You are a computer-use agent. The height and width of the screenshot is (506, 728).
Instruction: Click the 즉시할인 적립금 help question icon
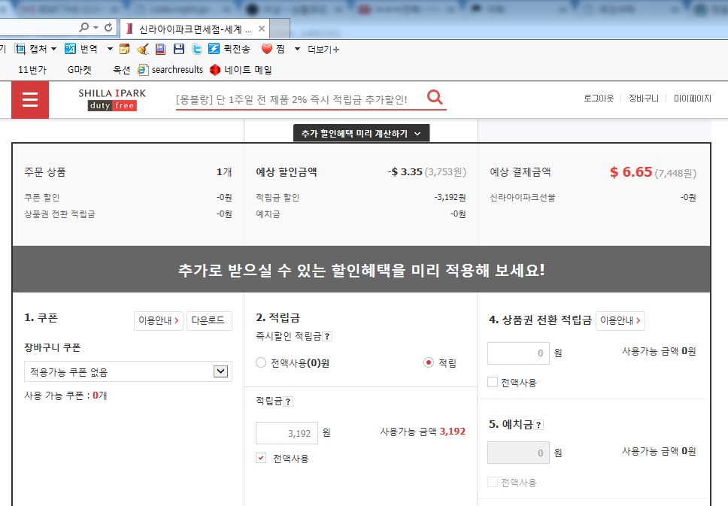(327, 336)
